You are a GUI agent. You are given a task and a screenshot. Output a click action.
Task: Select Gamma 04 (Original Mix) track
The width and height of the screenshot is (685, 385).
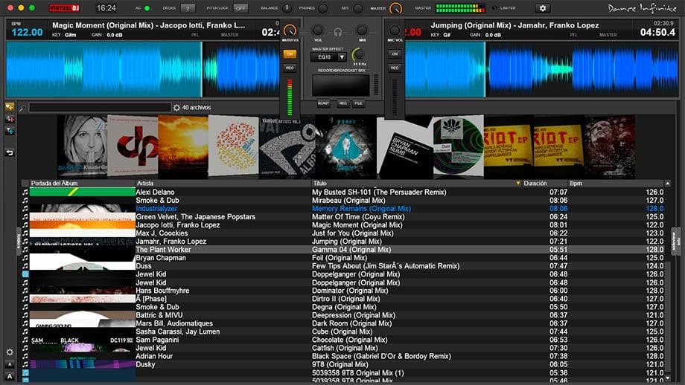pos(347,250)
